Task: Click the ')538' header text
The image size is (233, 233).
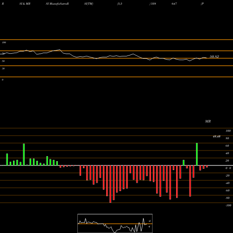Action: 153,4
